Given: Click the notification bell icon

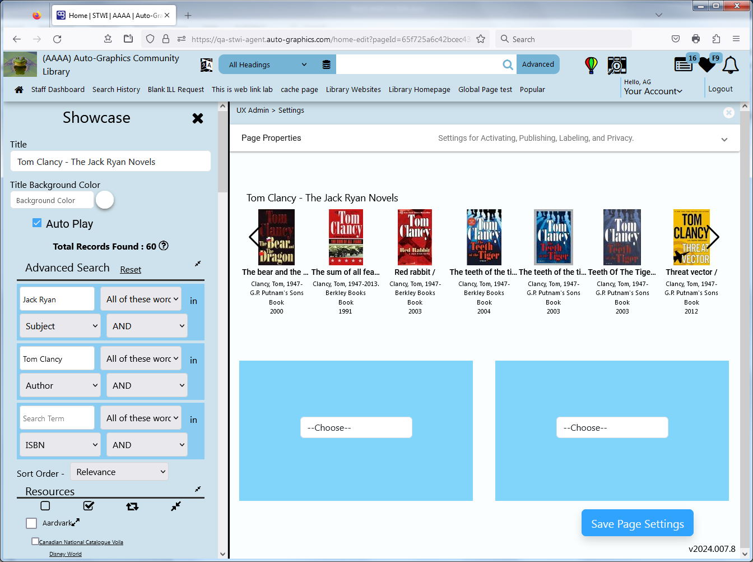Looking at the screenshot, I should click(x=730, y=65).
